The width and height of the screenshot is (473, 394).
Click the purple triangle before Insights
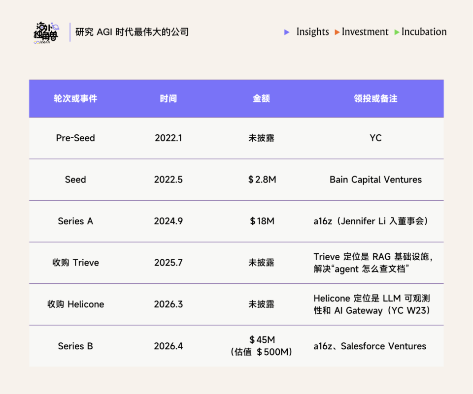click(287, 32)
